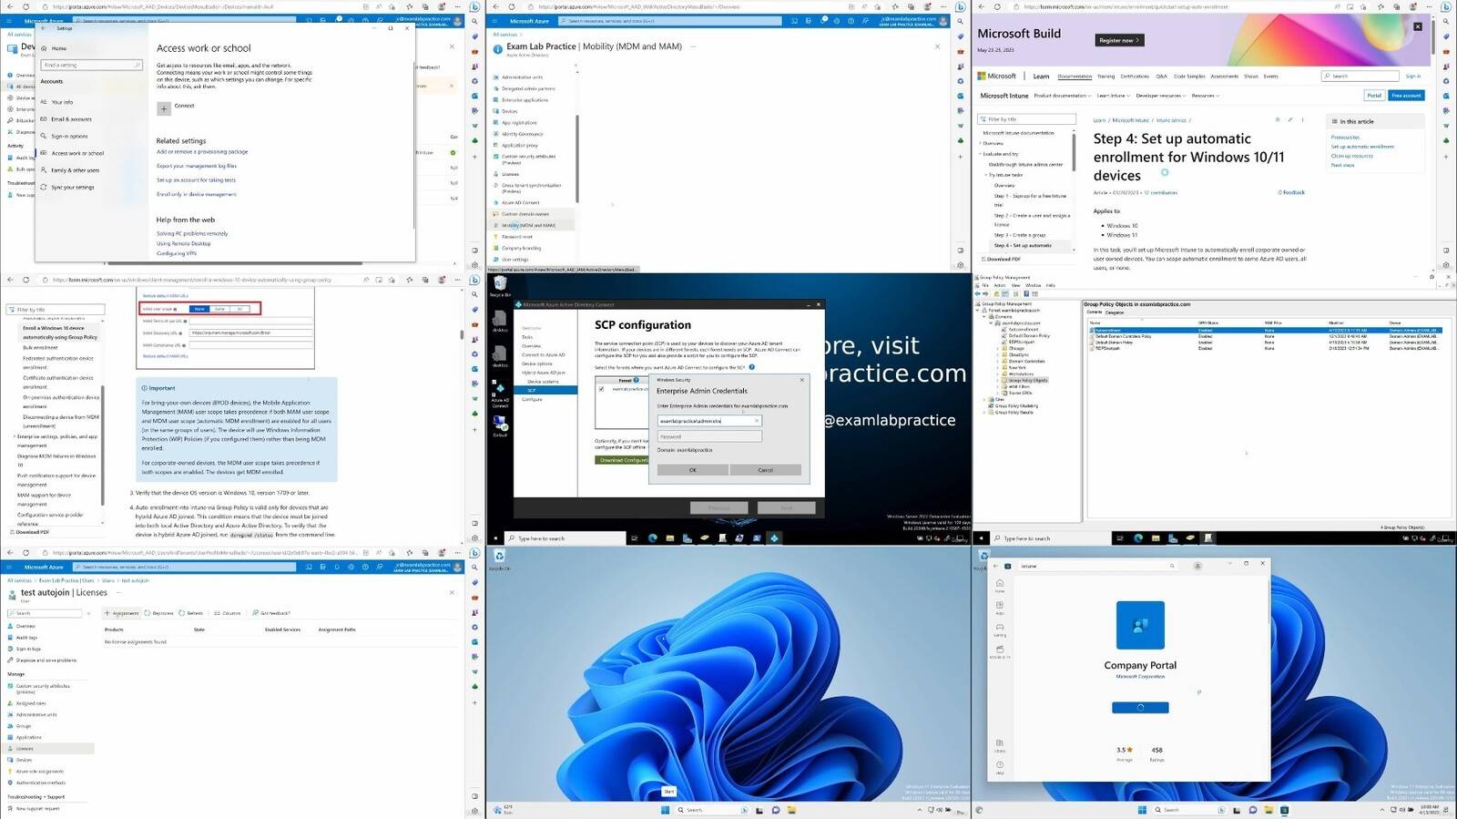Click help icon beside SCP forest text
Image resolution: width=1457 pixels, height=819 pixels.
pyautogui.click(x=751, y=367)
